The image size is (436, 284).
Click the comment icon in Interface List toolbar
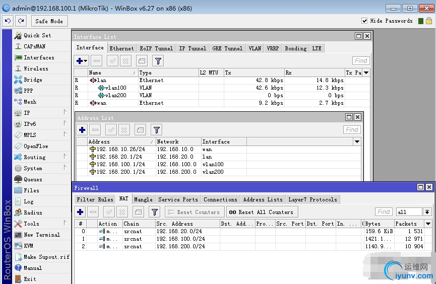tap(142, 61)
